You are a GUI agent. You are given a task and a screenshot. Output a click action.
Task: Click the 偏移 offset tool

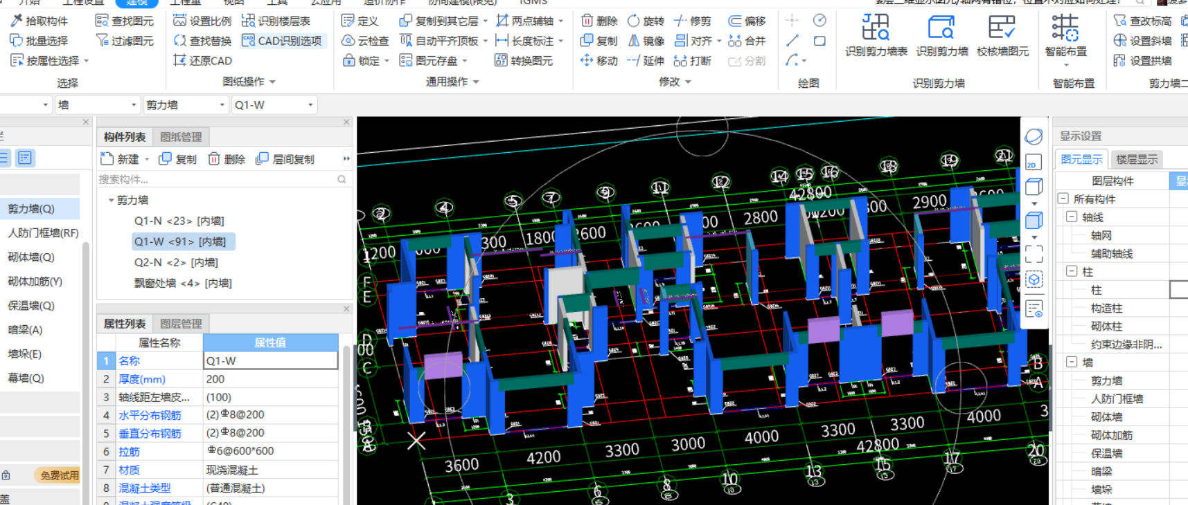[x=747, y=21]
